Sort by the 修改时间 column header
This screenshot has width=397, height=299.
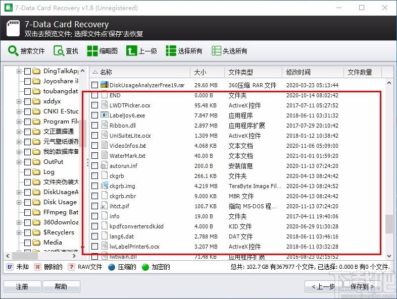coord(313,72)
